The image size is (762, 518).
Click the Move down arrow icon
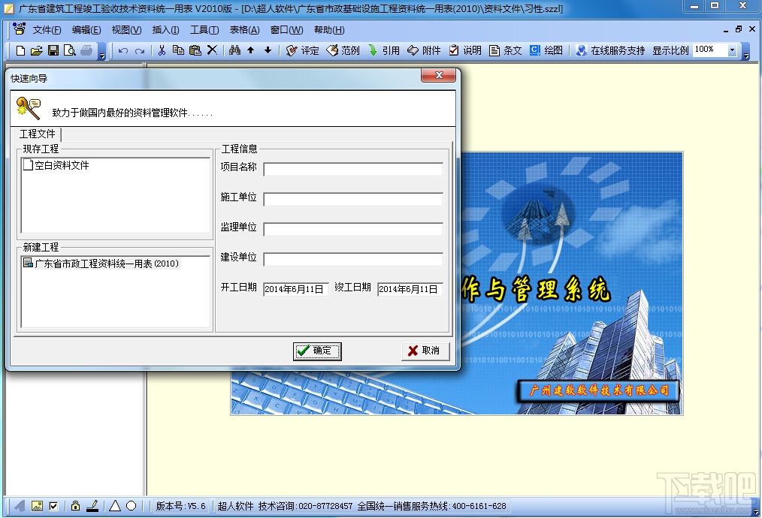pyautogui.click(x=268, y=50)
